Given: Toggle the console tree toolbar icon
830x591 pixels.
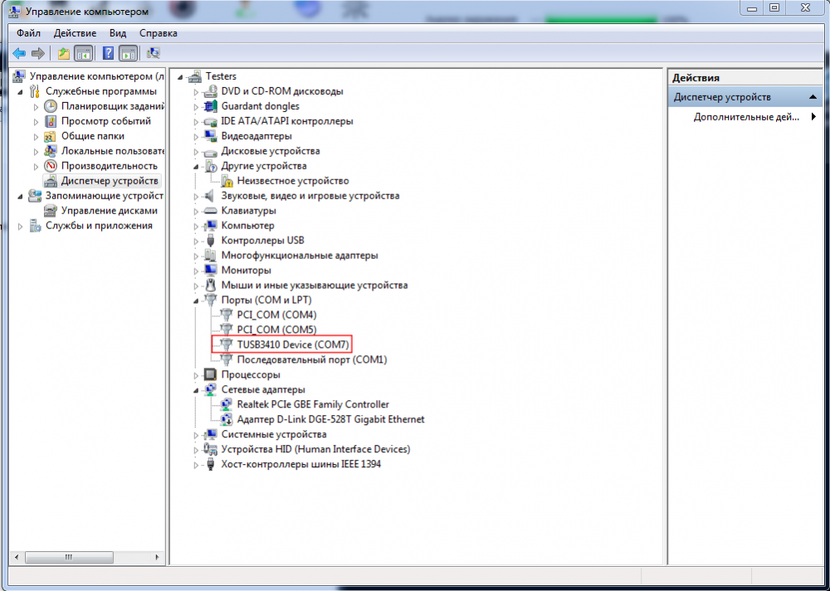Looking at the screenshot, I should pyautogui.click(x=83, y=53).
